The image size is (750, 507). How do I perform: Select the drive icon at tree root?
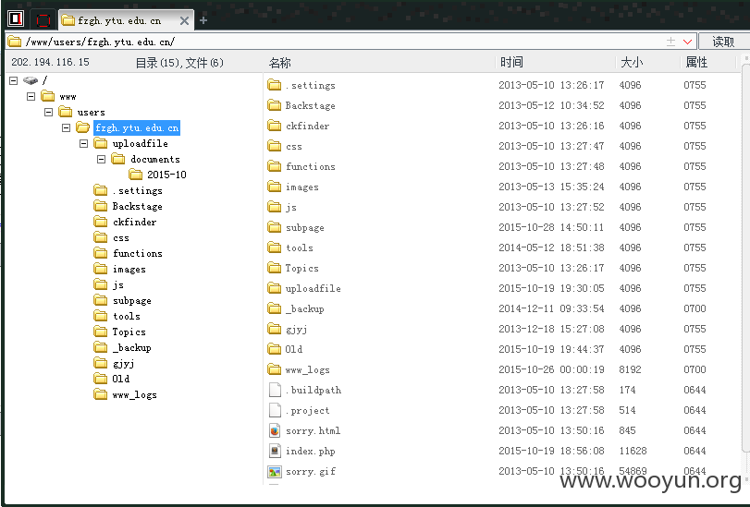point(31,80)
